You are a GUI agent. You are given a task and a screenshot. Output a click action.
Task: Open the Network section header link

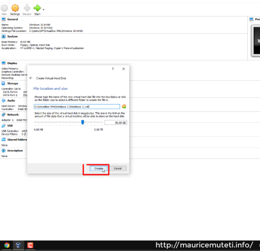pyautogui.click(x=13, y=115)
